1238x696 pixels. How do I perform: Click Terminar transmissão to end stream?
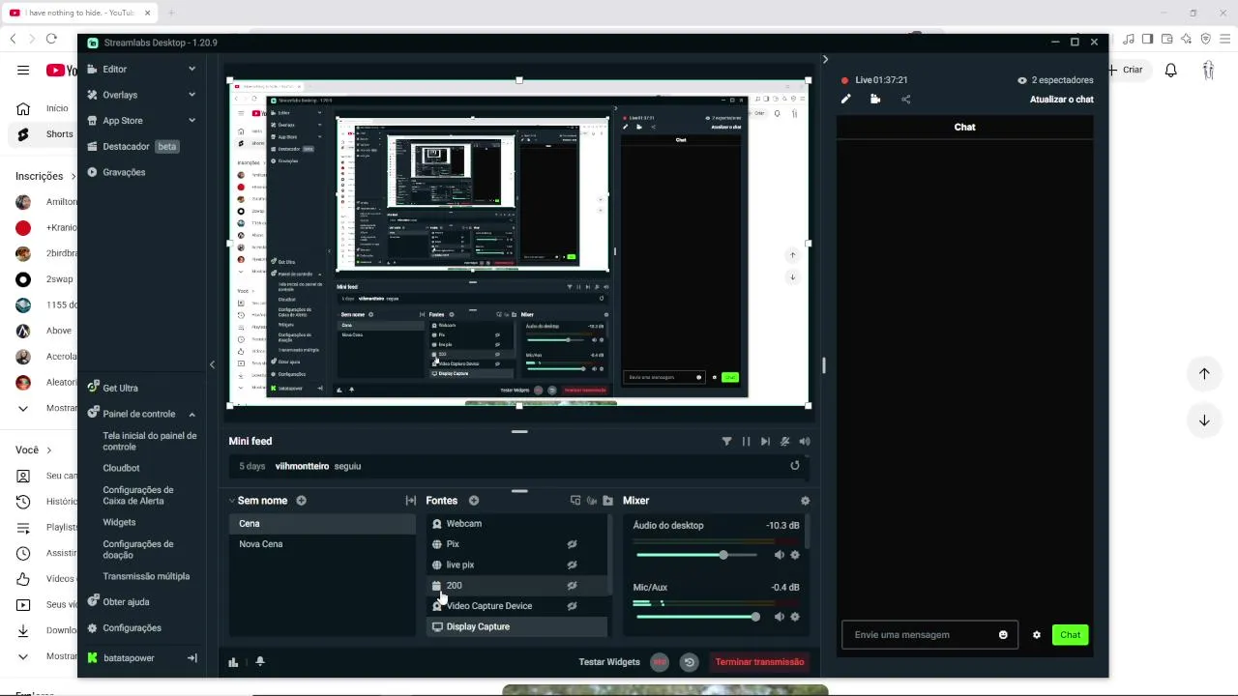coord(759,662)
